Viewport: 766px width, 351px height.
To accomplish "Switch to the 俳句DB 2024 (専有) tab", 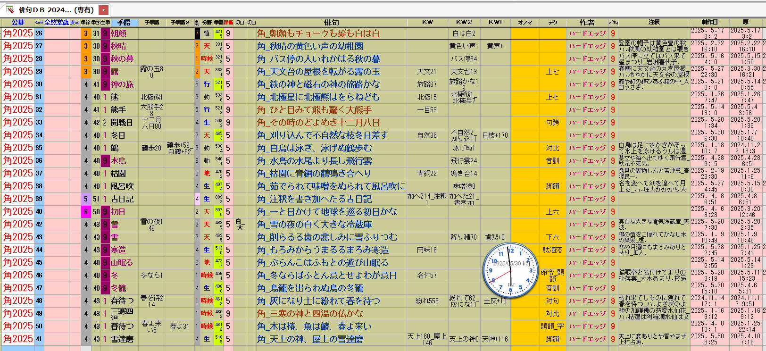I will (56, 9).
